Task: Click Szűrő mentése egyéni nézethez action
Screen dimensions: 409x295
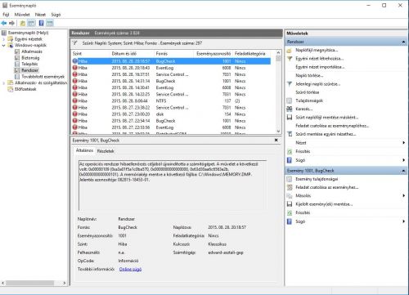Action: point(326,134)
